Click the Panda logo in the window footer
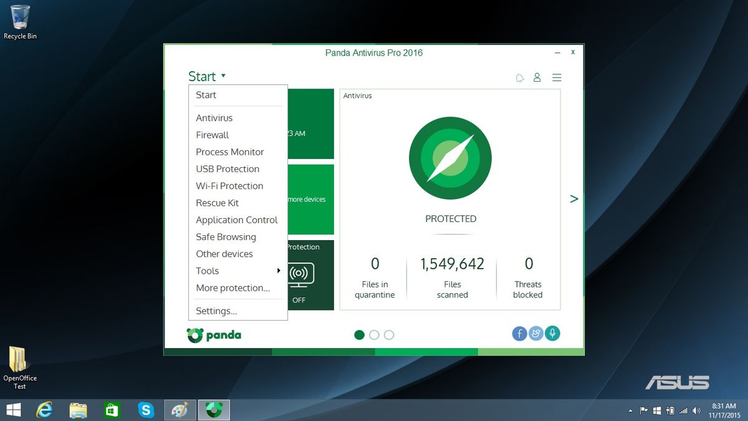The image size is (748, 421). [214, 335]
